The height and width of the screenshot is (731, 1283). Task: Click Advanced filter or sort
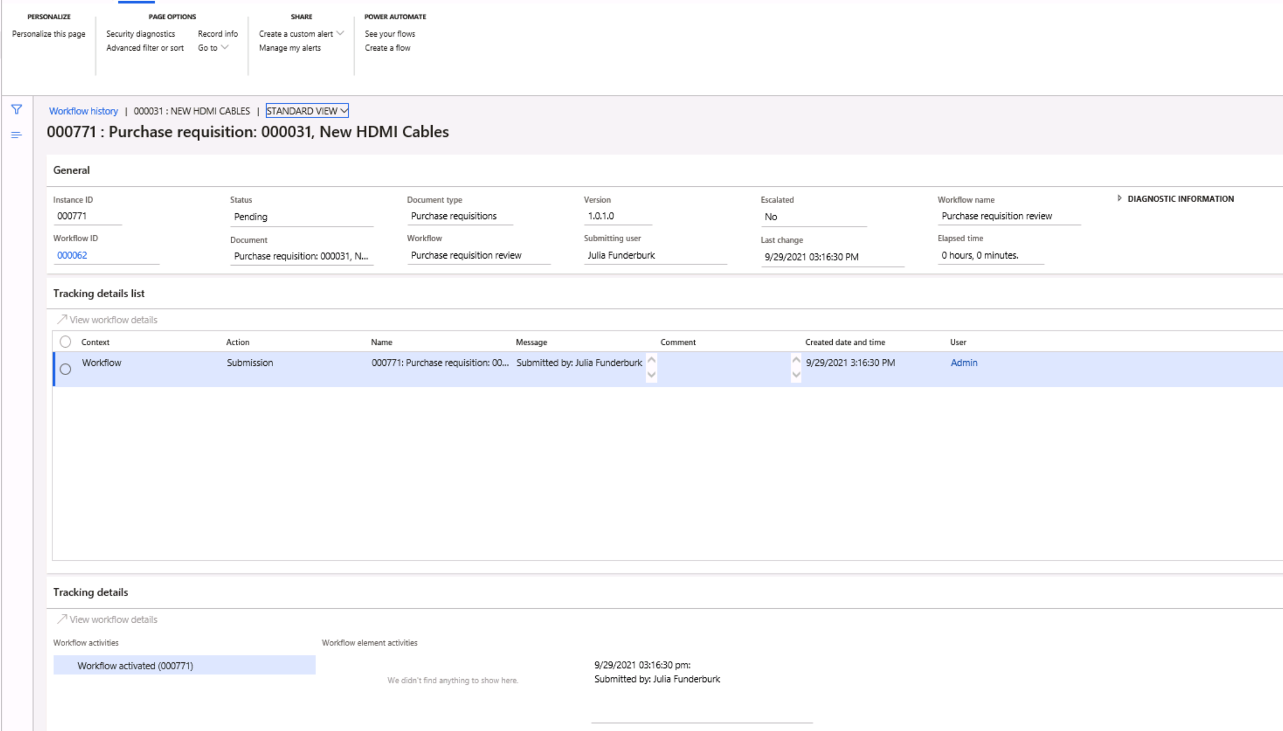[145, 48]
